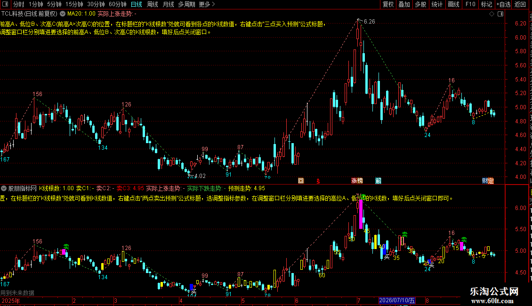This screenshot has width=532, height=306.
Task: Toggle the side panel icon beside the diamond
Action: [500, 14]
